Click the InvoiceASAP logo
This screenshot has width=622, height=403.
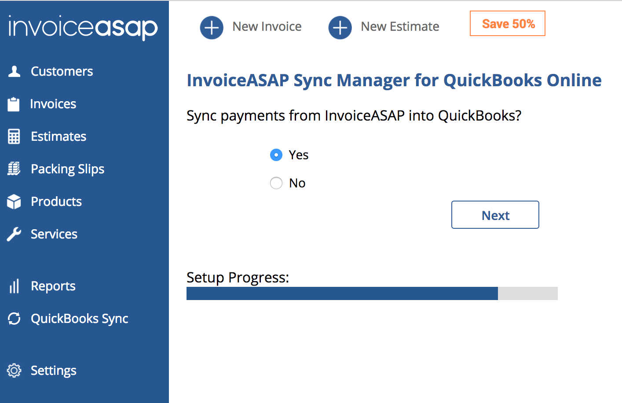coord(83,27)
